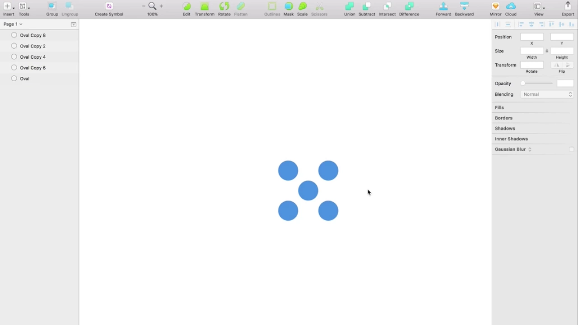Click the Opacity value field

pos(565,84)
